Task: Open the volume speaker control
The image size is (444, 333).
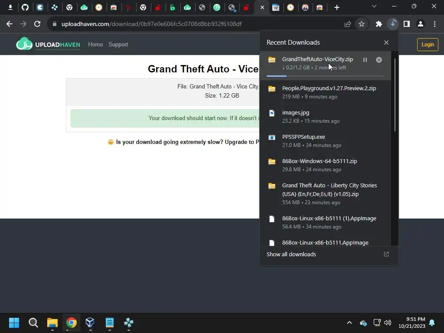Action: [388, 323]
